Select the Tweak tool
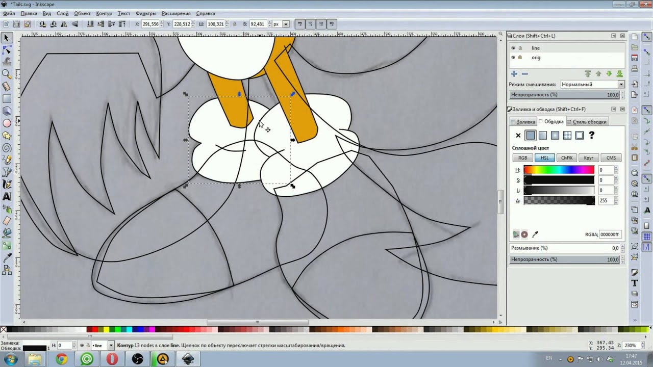The width and height of the screenshot is (653, 367). [x=7, y=62]
